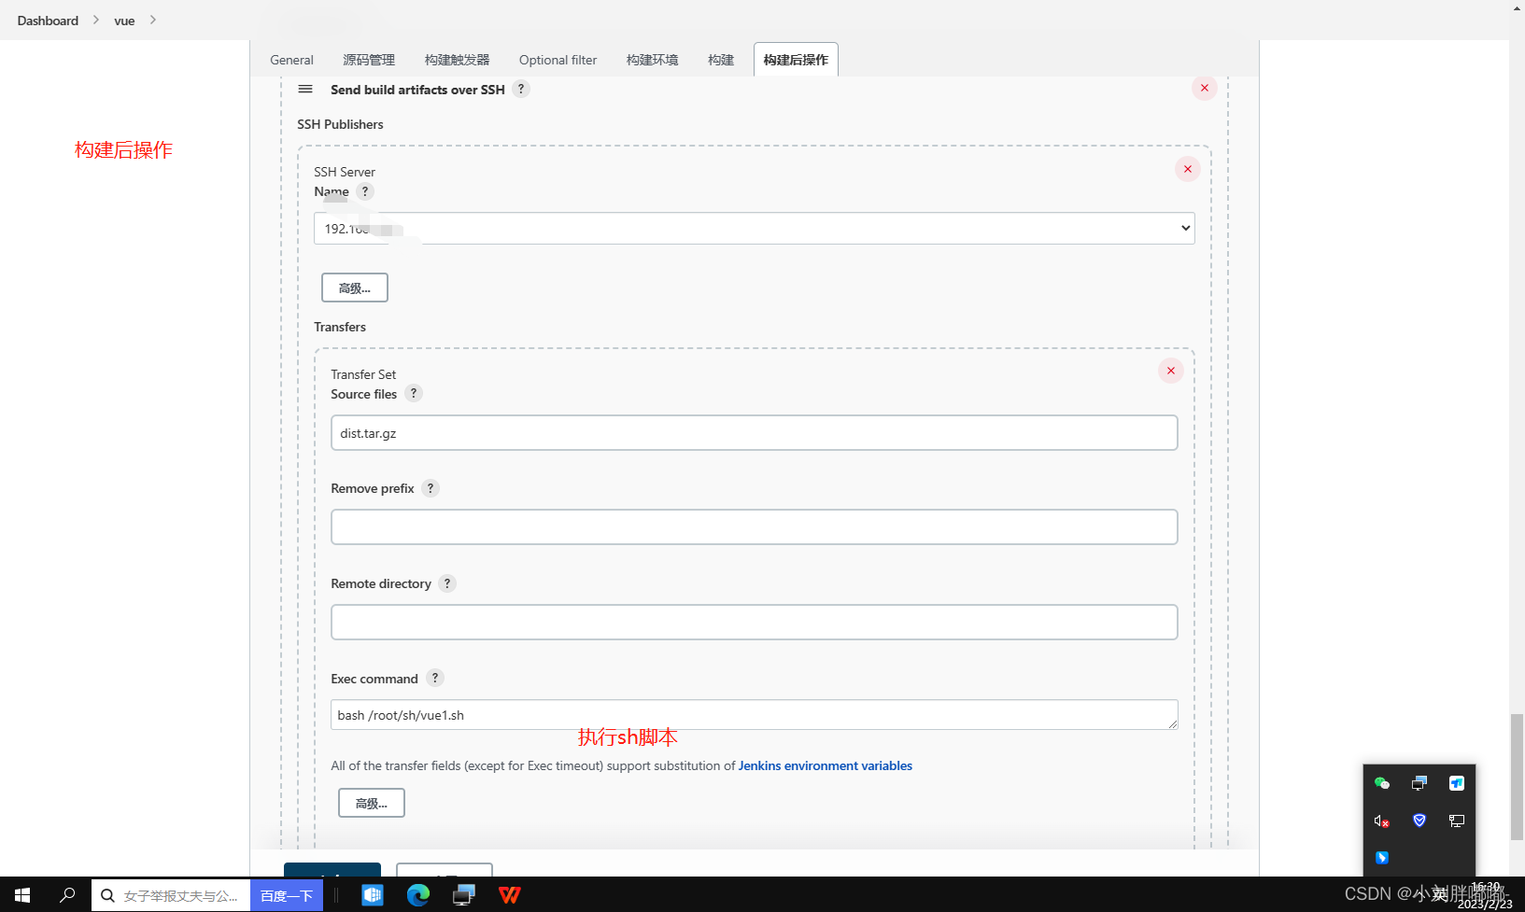Open help for the Source files field
This screenshot has width=1525, height=912.
coord(414,393)
